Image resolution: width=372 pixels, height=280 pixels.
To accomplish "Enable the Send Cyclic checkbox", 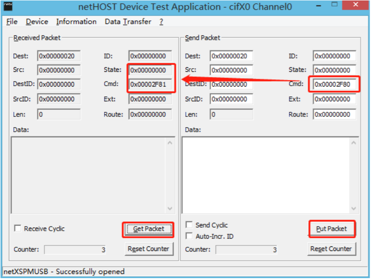I will coord(189,225).
